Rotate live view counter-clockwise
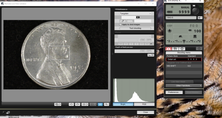This screenshot has width=222, height=118. coord(71,104)
